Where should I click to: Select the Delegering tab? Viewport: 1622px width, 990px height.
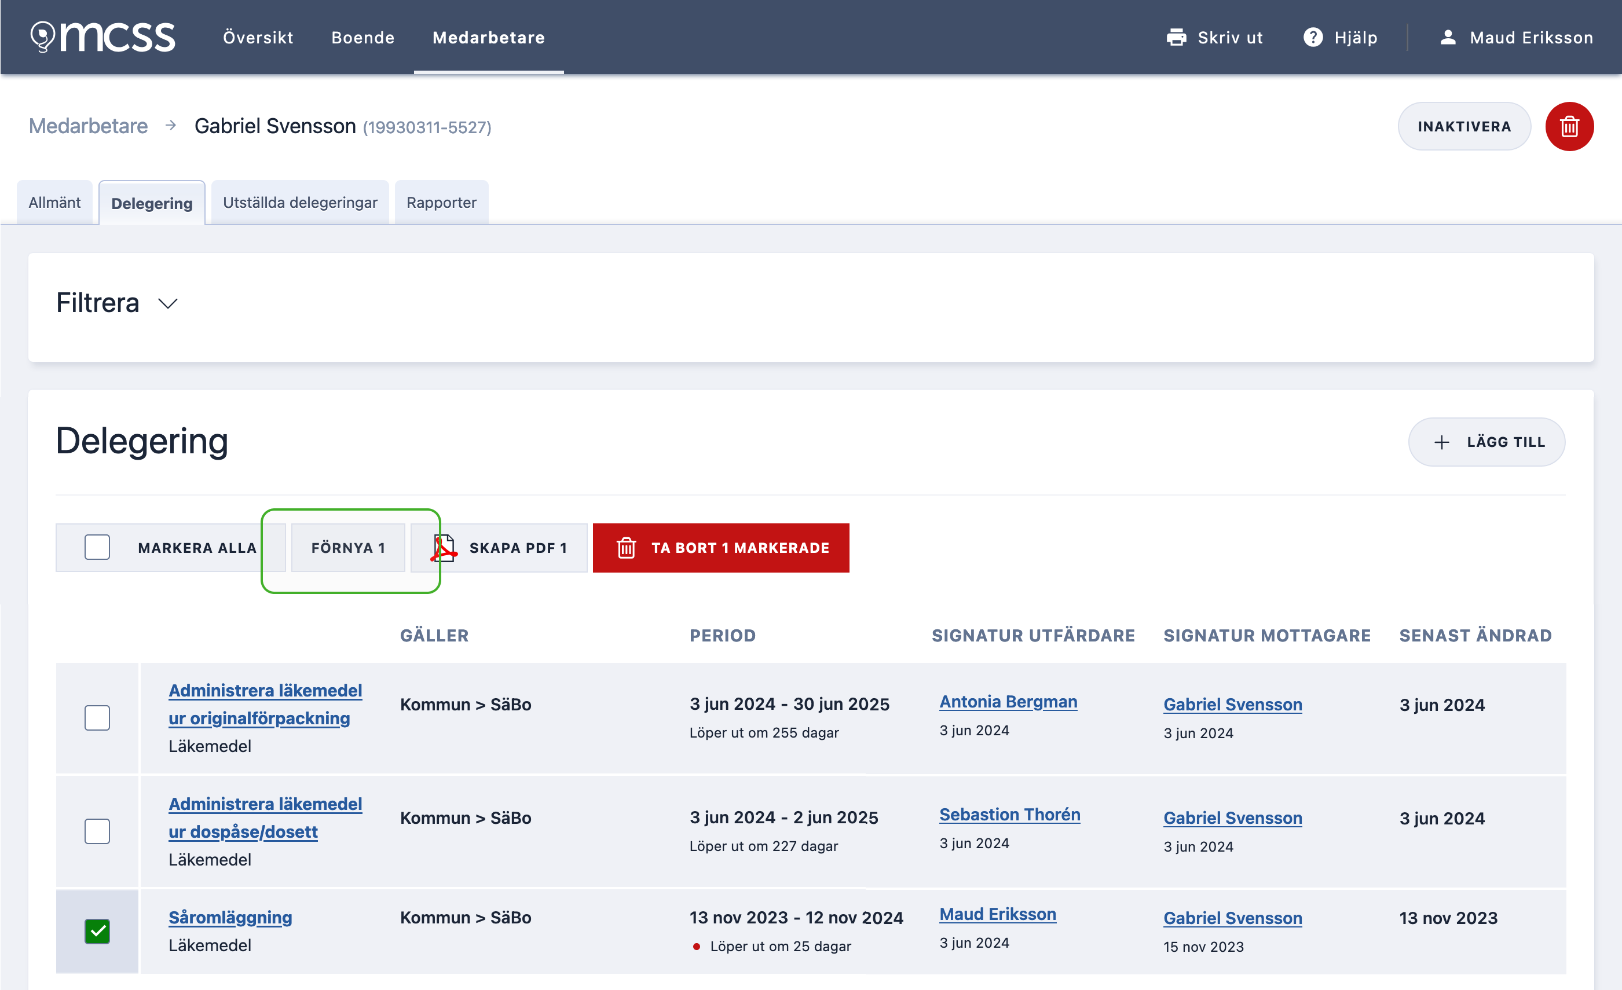click(152, 203)
